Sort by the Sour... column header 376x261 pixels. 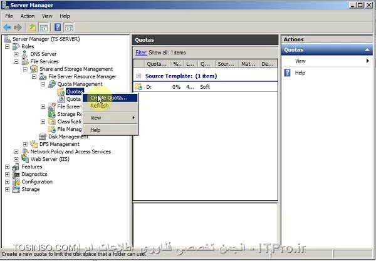click(x=227, y=64)
